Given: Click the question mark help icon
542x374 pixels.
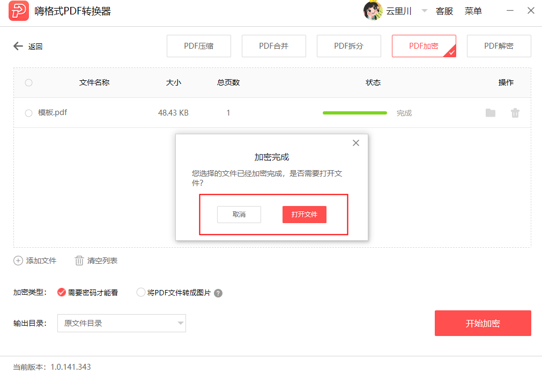Looking at the screenshot, I should (218, 293).
